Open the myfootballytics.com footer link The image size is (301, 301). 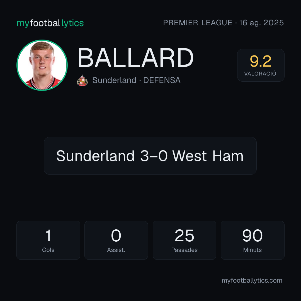252,280
